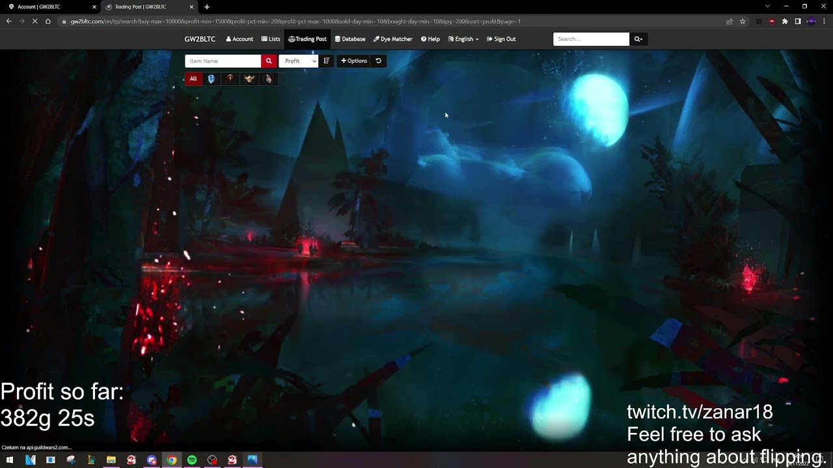
Task: Sign Out of the site
Action: (501, 39)
